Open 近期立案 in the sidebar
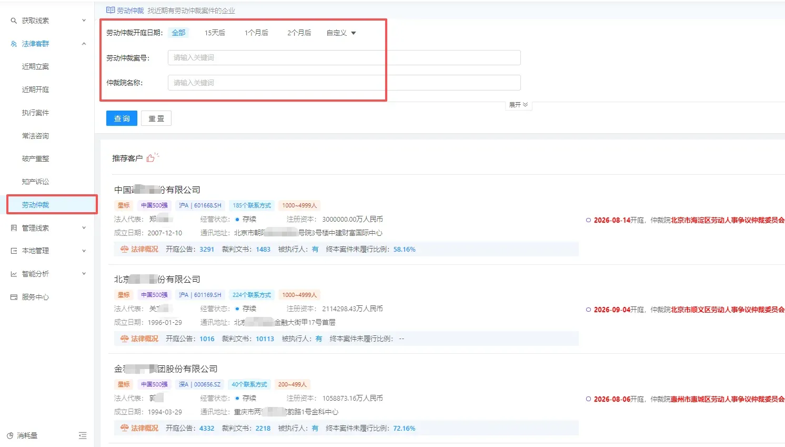The width and height of the screenshot is (785, 447). click(x=35, y=66)
